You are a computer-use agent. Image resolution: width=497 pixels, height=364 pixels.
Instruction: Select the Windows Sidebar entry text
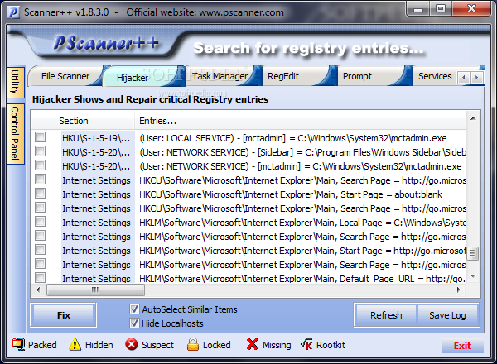tap(302, 152)
